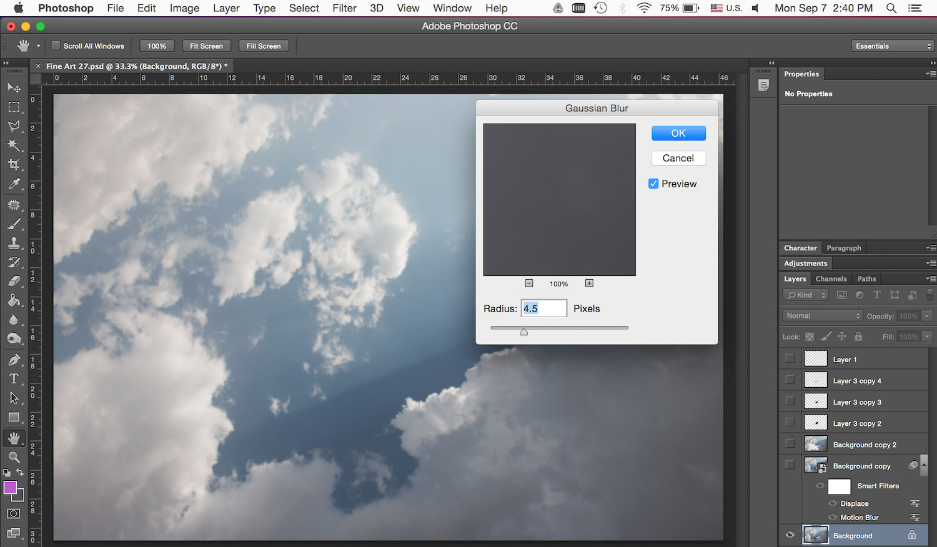Uncheck the Preview checkbox

pyautogui.click(x=653, y=184)
